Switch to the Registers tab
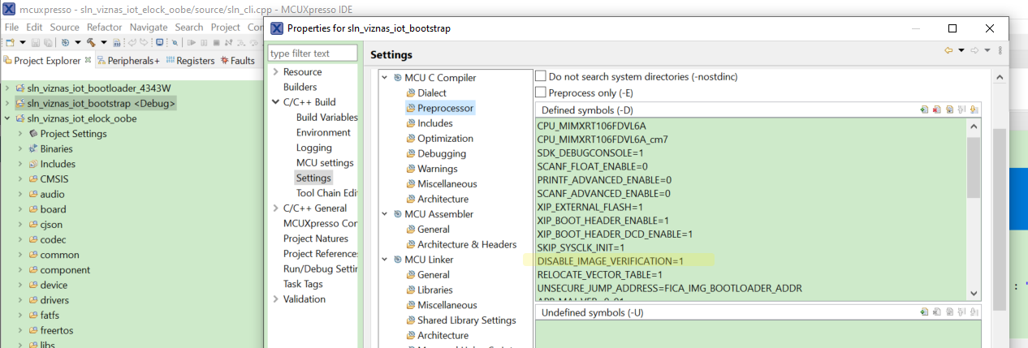 [x=191, y=61]
